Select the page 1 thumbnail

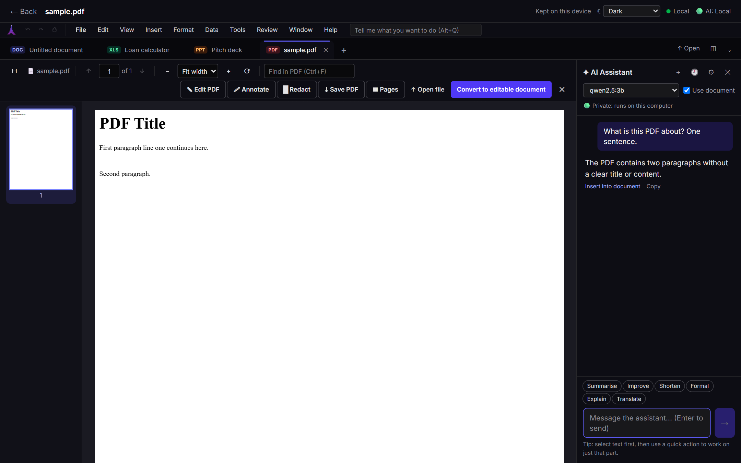pos(41,150)
